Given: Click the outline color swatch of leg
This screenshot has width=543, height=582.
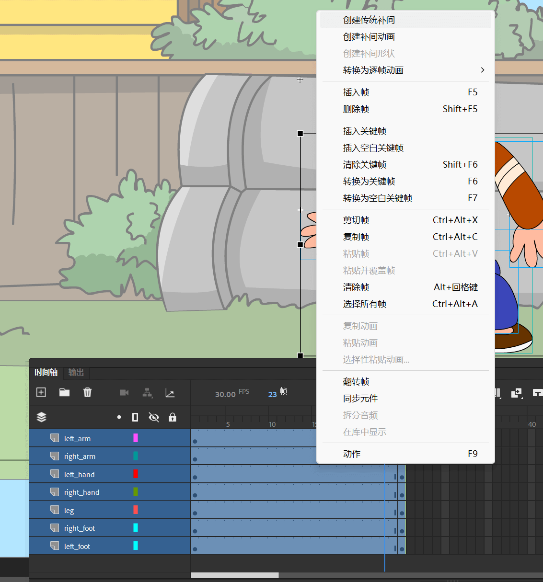Looking at the screenshot, I should (136, 510).
